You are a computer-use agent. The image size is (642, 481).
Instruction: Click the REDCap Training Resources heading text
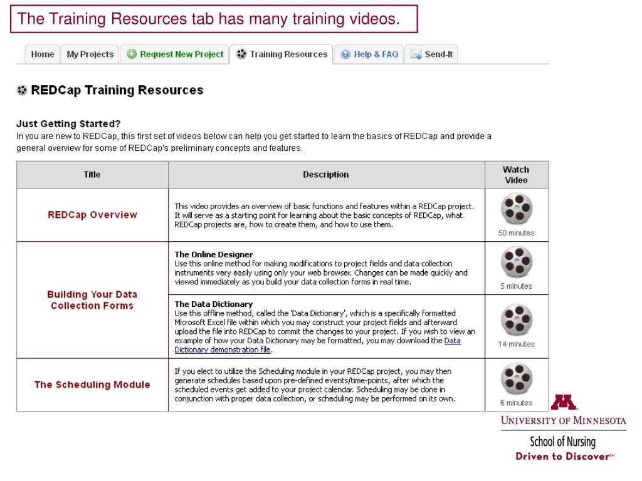point(117,90)
